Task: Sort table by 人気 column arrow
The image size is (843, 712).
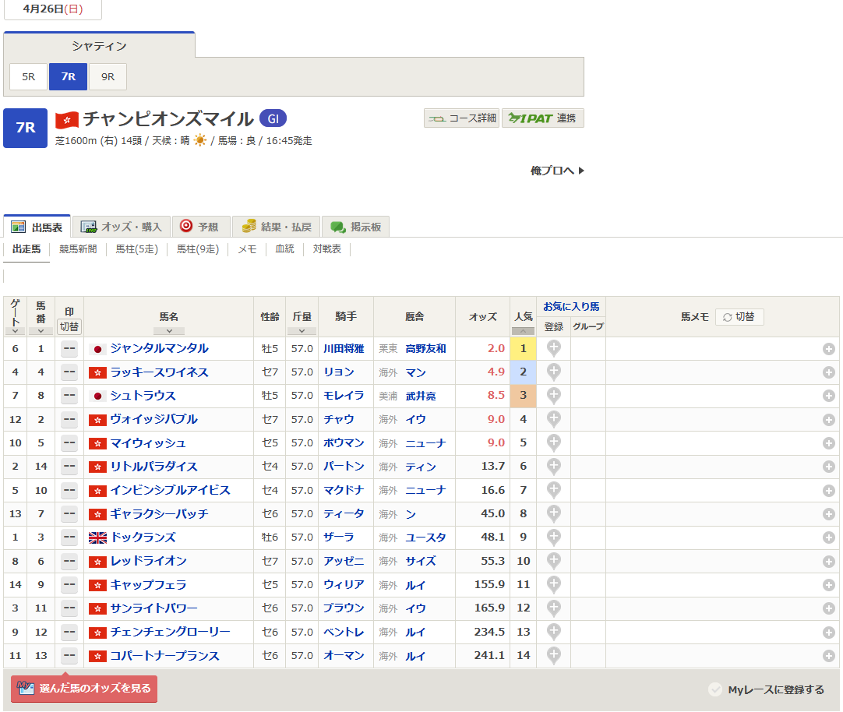Action: click(x=523, y=332)
